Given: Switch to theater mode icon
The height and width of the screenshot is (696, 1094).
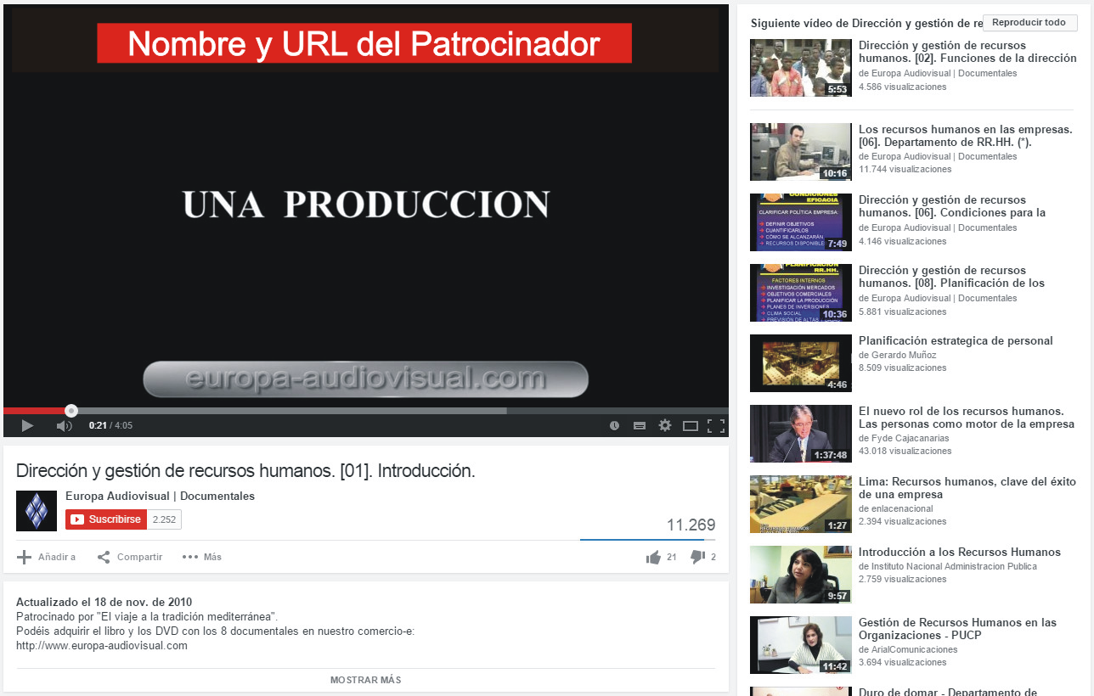Looking at the screenshot, I should point(691,425).
